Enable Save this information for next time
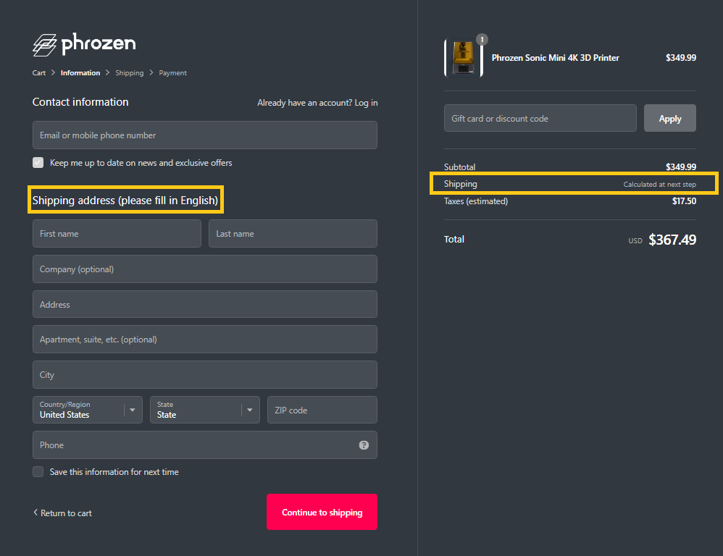This screenshot has height=556, width=723. (x=38, y=471)
